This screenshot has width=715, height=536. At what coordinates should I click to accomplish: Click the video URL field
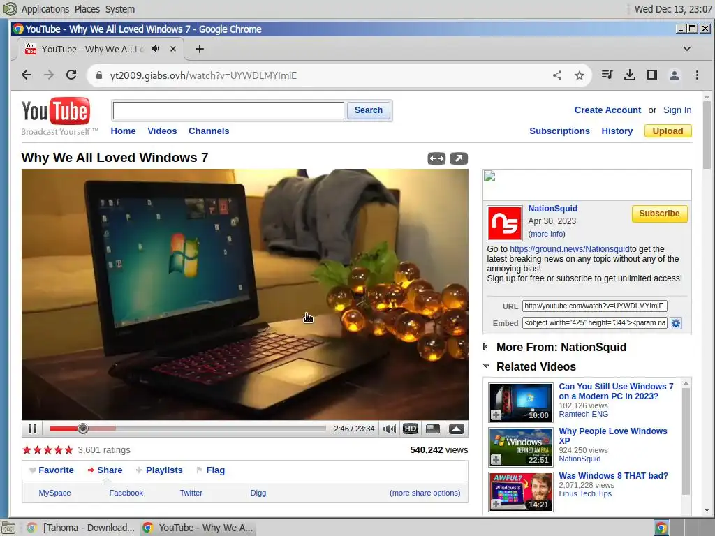tap(595, 306)
